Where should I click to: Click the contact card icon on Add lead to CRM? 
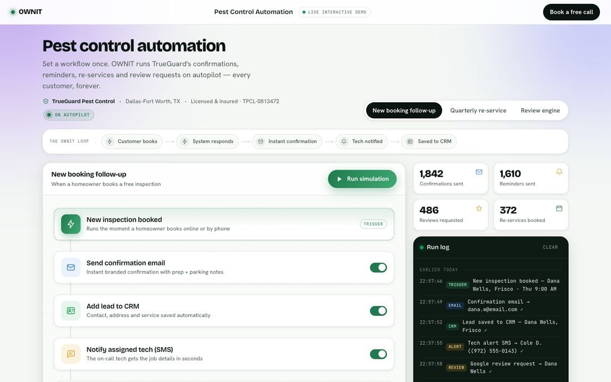point(71,311)
